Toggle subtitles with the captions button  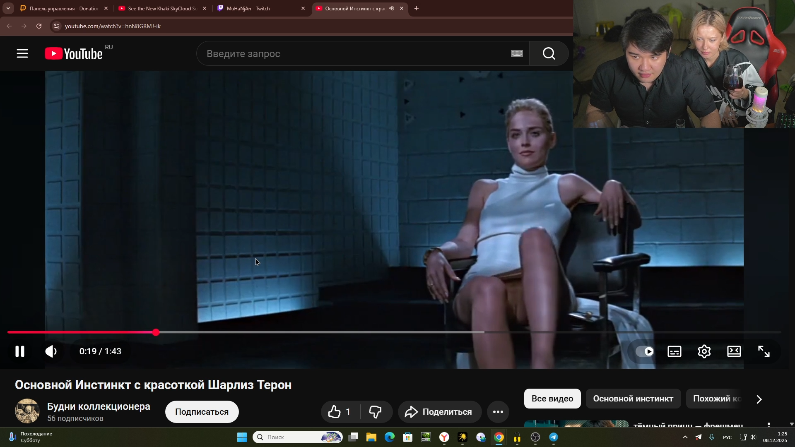(x=675, y=351)
